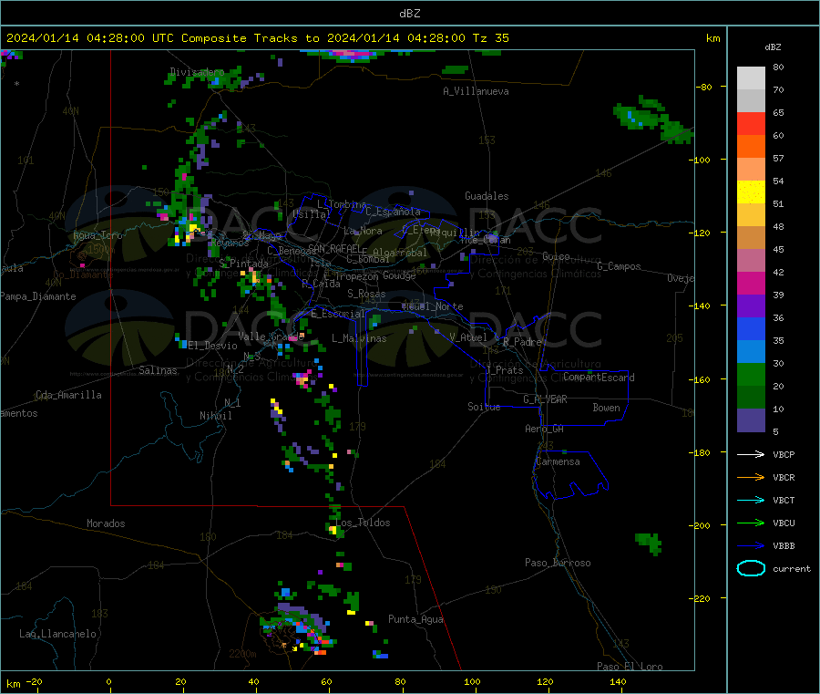Click the C_Española map label

click(x=393, y=212)
